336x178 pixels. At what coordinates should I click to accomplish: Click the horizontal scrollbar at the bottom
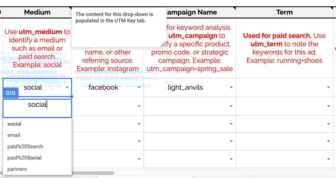coord(58,173)
